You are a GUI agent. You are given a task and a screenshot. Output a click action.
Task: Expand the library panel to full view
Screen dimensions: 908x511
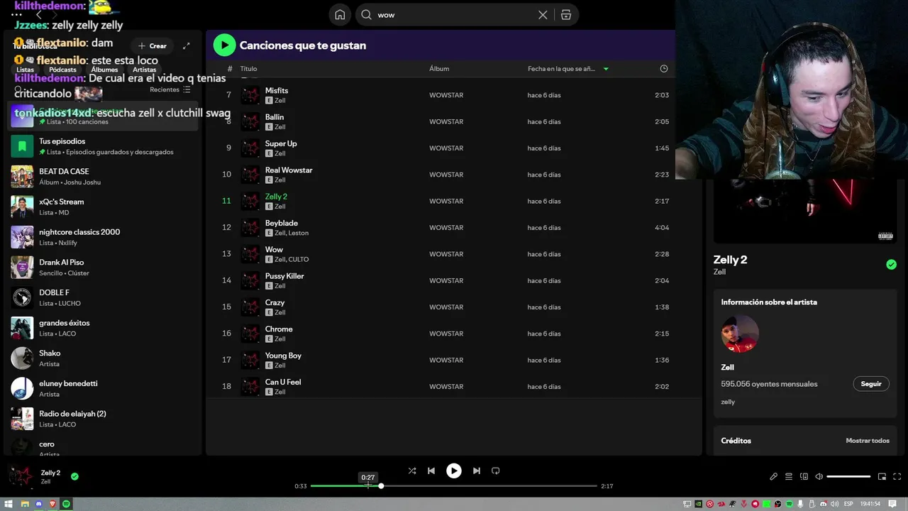pyautogui.click(x=187, y=46)
